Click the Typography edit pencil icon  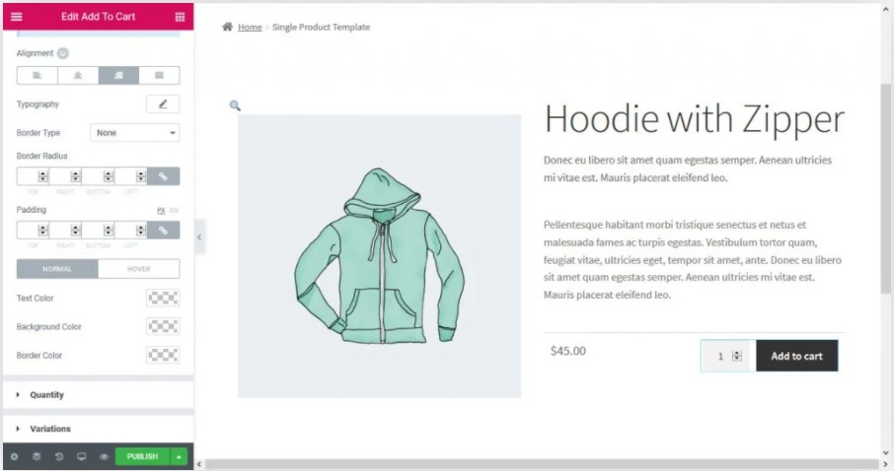tap(163, 104)
